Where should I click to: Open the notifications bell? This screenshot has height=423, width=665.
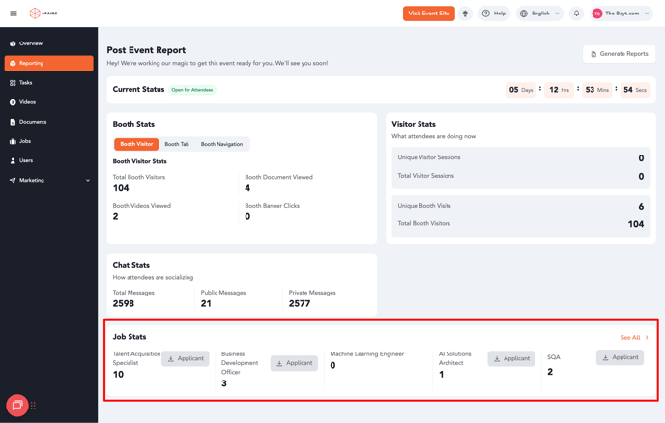[x=576, y=14]
